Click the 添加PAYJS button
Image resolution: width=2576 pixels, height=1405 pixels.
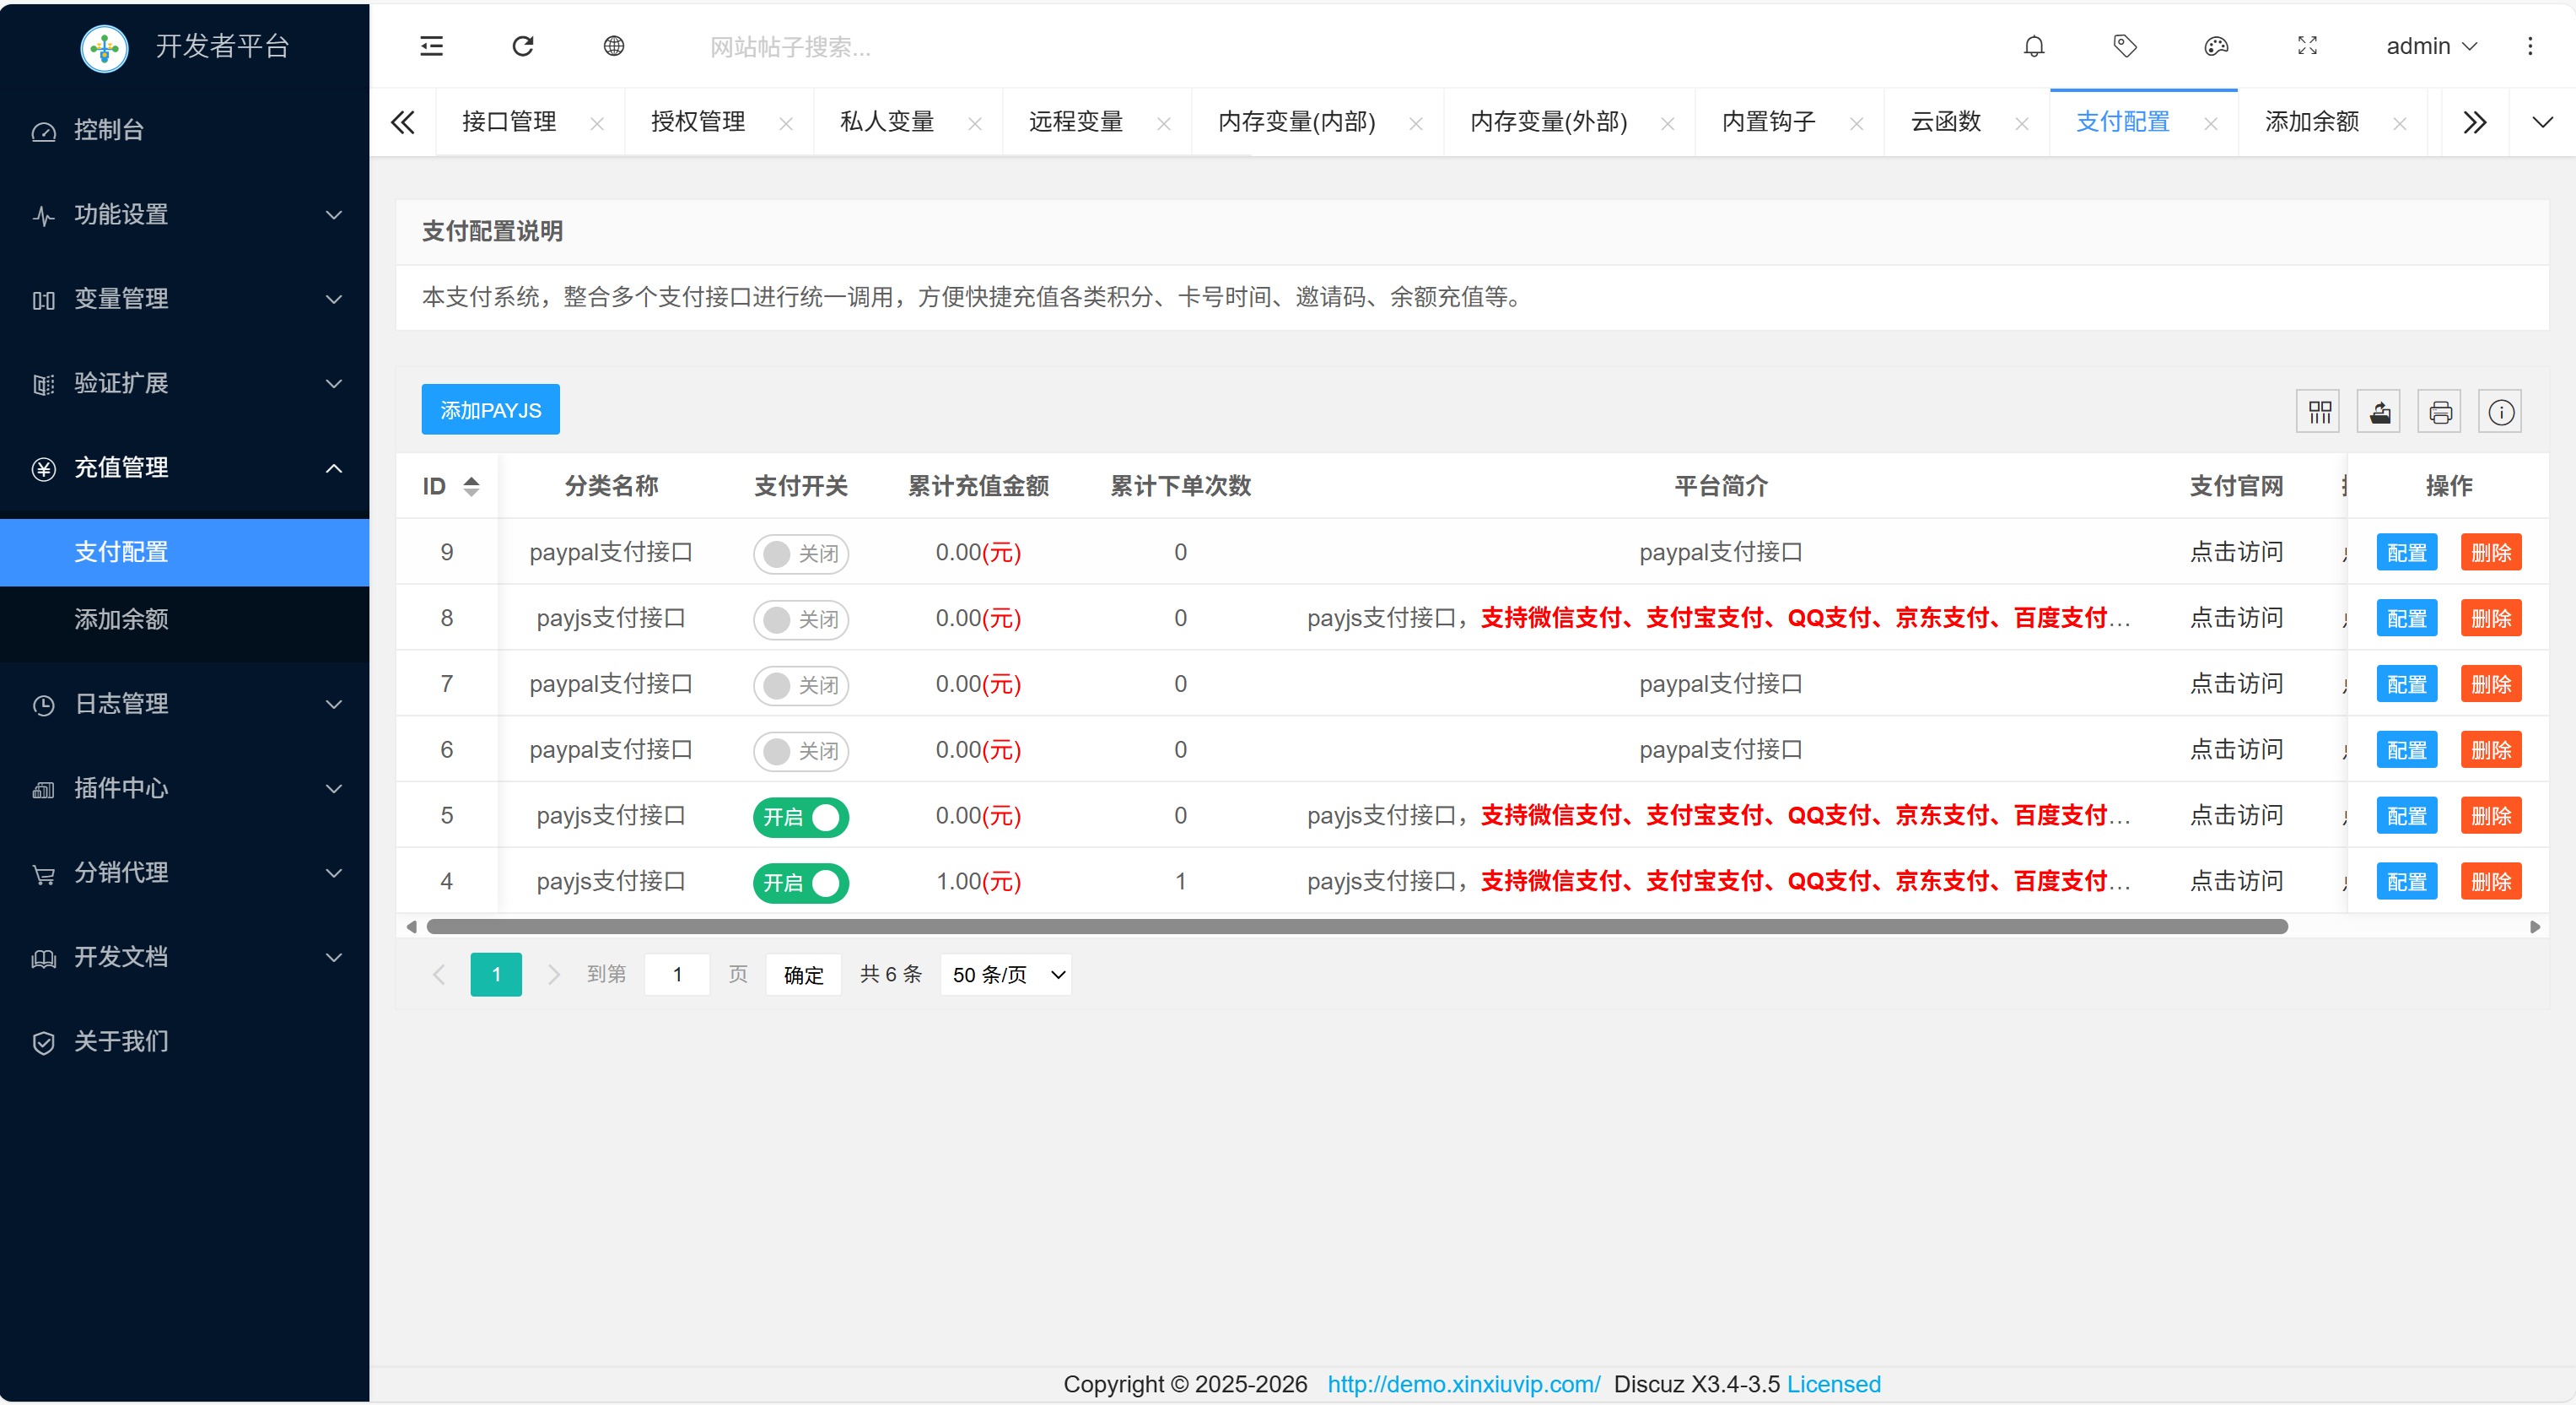(490, 410)
